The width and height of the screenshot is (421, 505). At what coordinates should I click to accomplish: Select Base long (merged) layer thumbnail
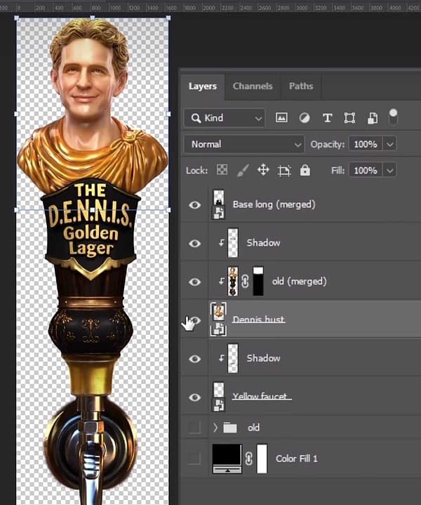pyautogui.click(x=218, y=204)
